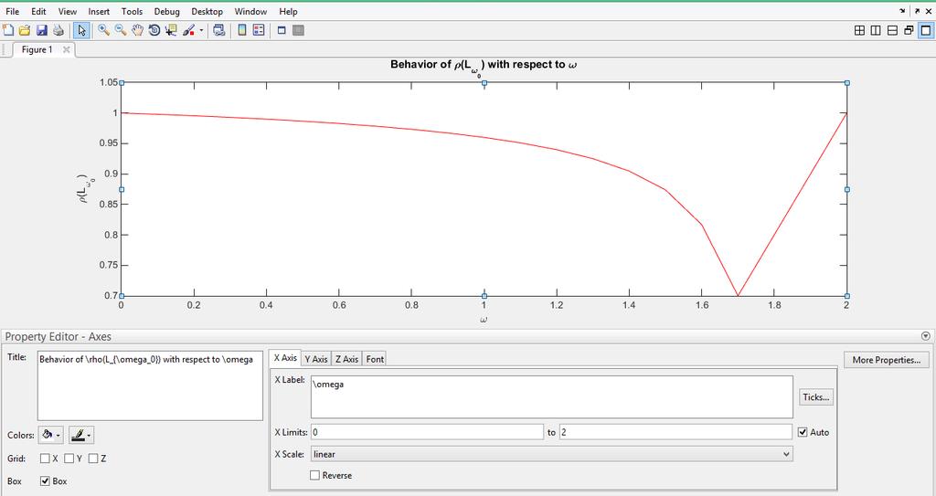Toggle the Edit Plot arrow tool
936x496 pixels.
(x=81, y=30)
